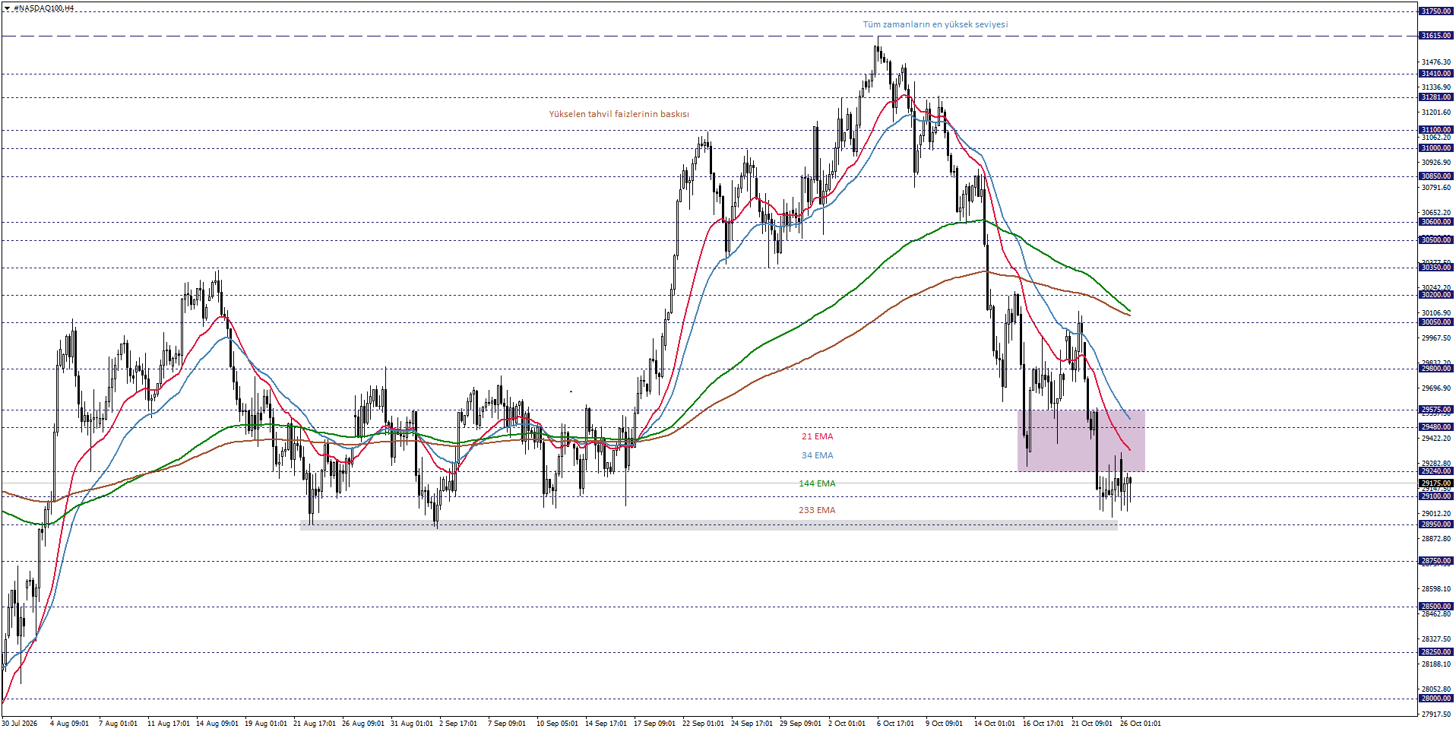Click the #NASDAQ100,H4 chart title
The height and width of the screenshot is (732, 1456).
point(43,8)
